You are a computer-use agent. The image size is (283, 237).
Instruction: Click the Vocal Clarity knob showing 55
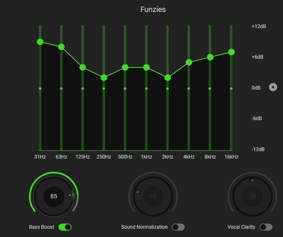coord(252,196)
